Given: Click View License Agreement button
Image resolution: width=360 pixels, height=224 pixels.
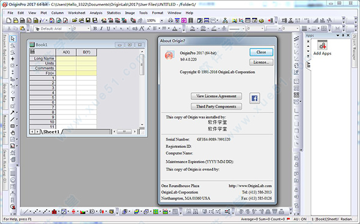Looking at the screenshot, I should (216, 96).
